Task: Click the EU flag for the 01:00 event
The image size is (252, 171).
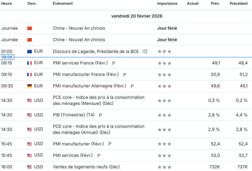Action: point(29,51)
